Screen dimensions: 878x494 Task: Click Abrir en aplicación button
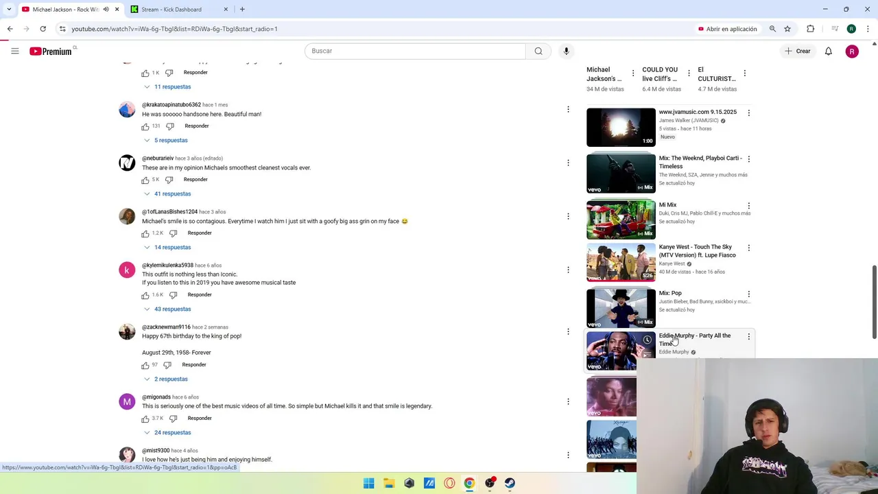(x=727, y=29)
